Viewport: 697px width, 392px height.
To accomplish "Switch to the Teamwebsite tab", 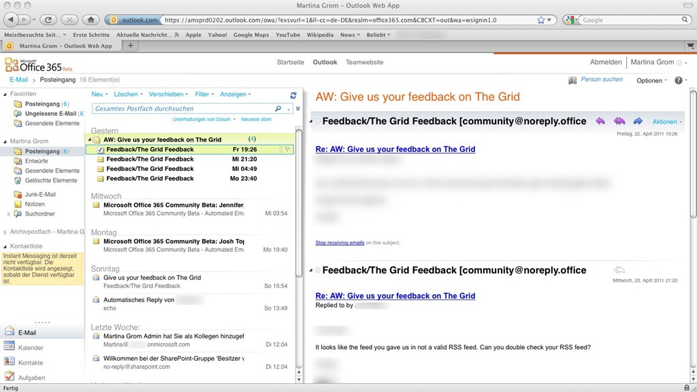I will [x=364, y=62].
